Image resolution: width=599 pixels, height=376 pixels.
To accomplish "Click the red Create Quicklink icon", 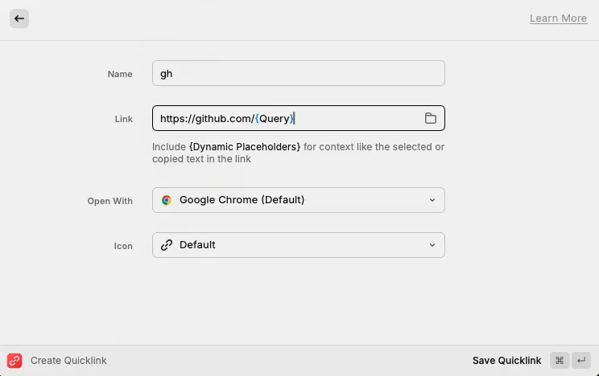I will (x=14, y=361).
